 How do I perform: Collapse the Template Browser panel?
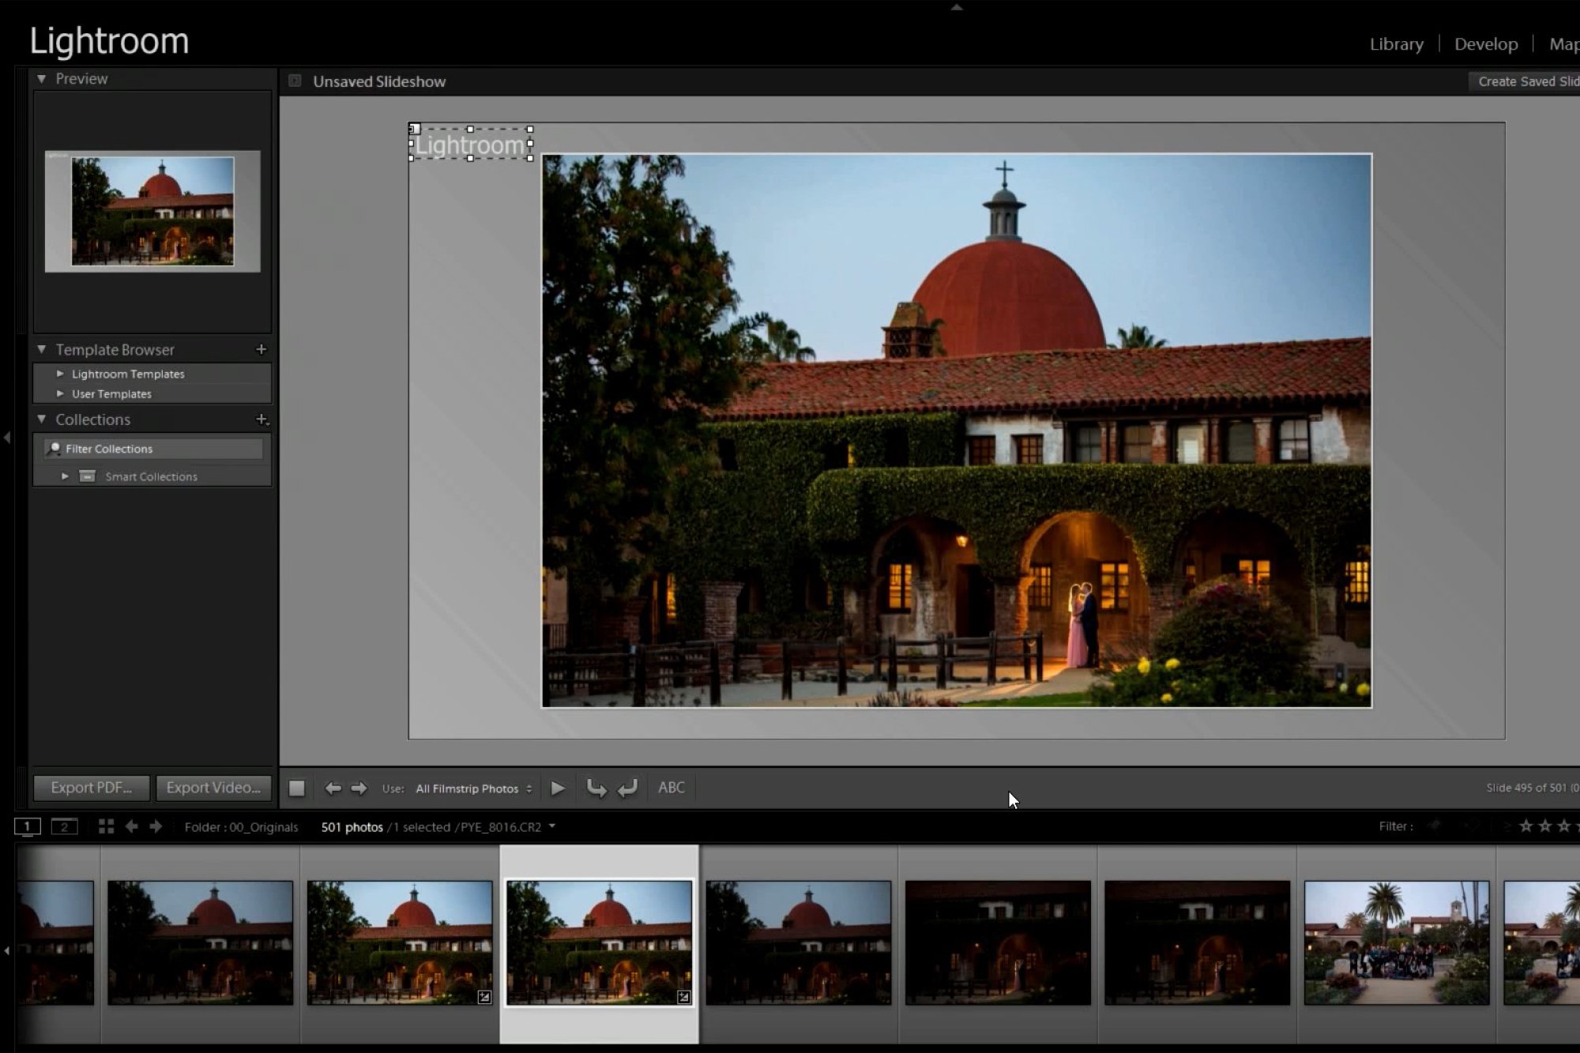pos(42,349)
